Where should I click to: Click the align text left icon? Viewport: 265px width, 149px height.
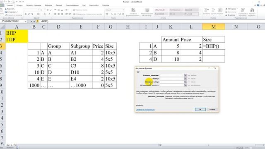tap(55, 14)
